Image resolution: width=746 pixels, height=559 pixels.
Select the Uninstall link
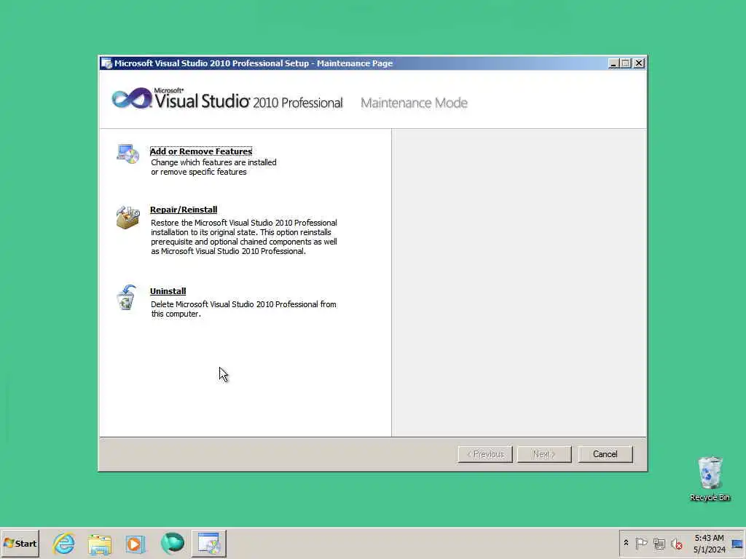point(168,291)
